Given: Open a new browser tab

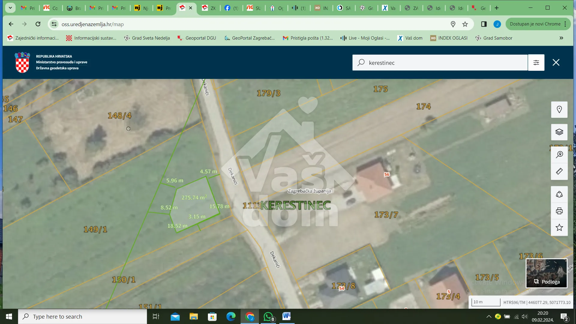Looking at the screenshot, I should coord(496,8).
